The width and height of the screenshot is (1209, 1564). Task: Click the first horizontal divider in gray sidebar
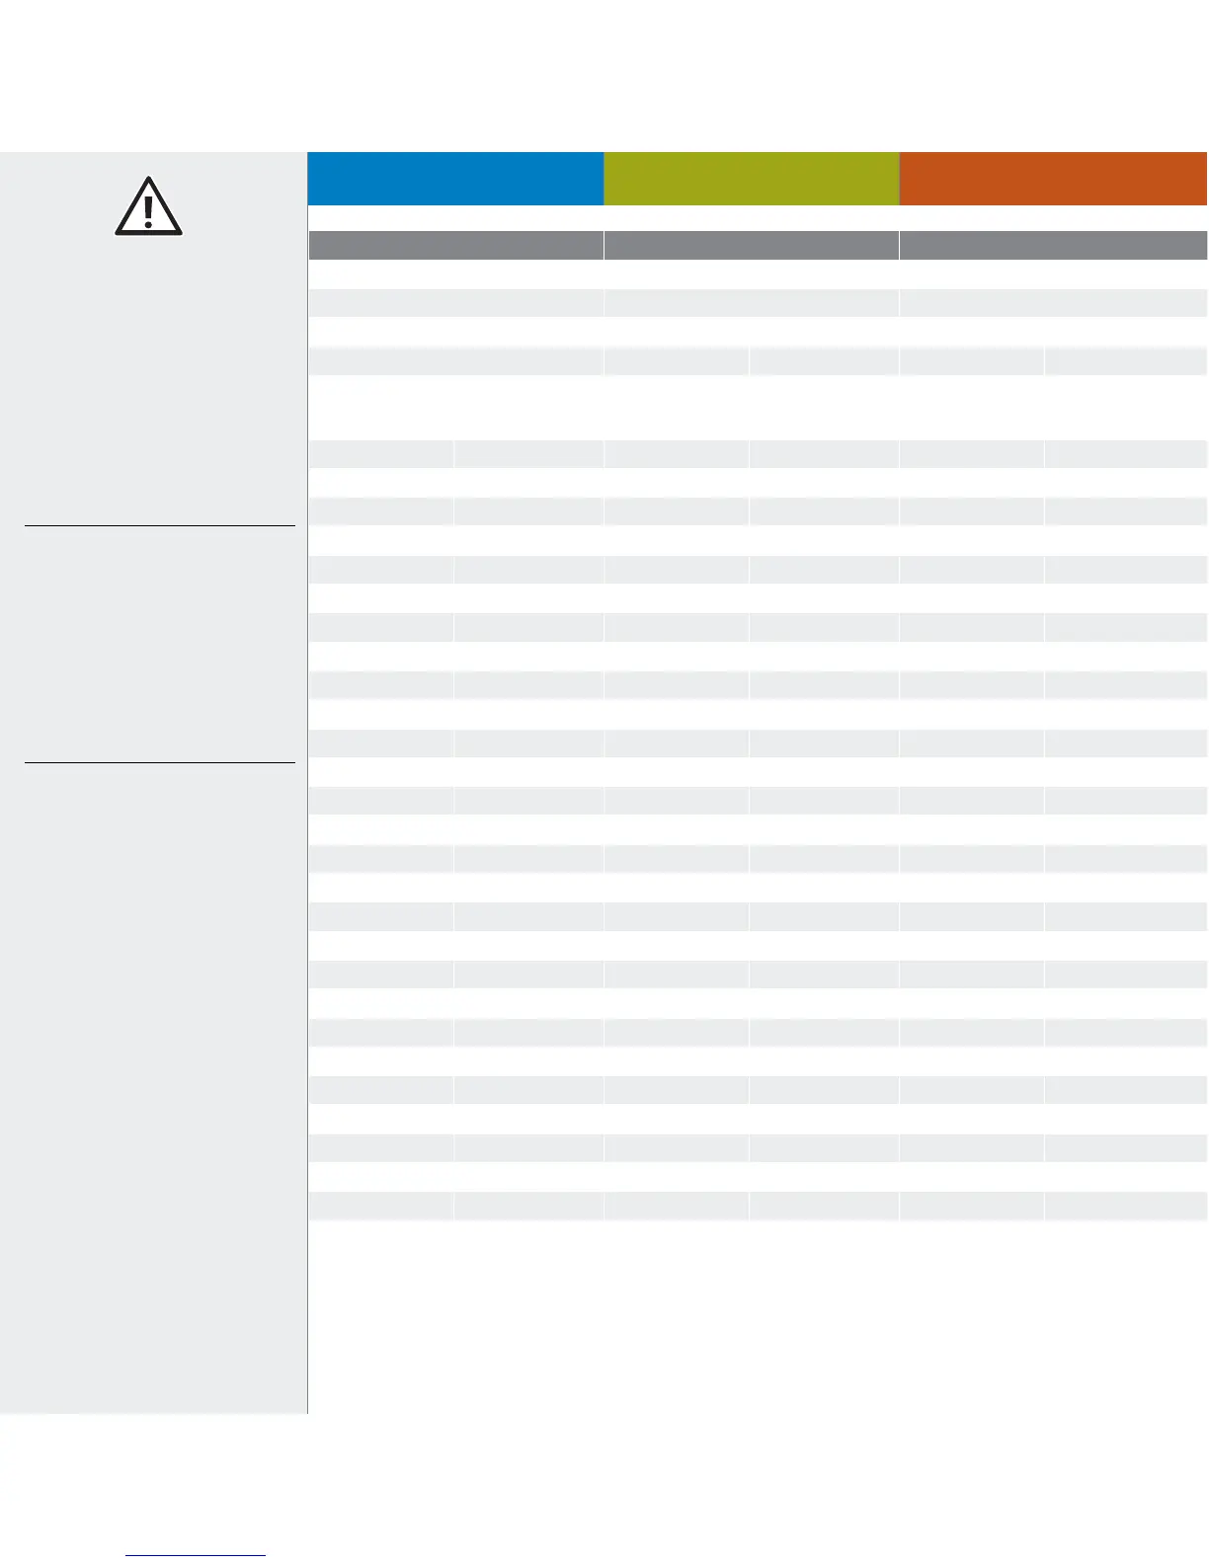159,526
